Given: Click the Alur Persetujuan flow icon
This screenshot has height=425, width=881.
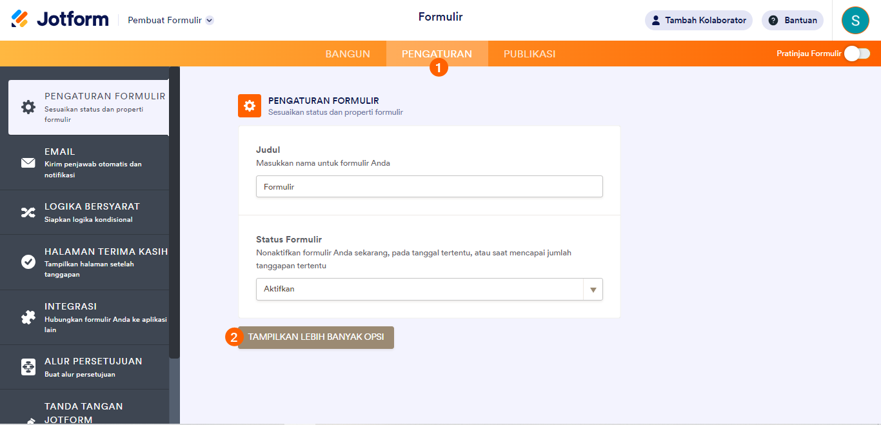Looking at the screenshot, I should click(x=28, y=367).
